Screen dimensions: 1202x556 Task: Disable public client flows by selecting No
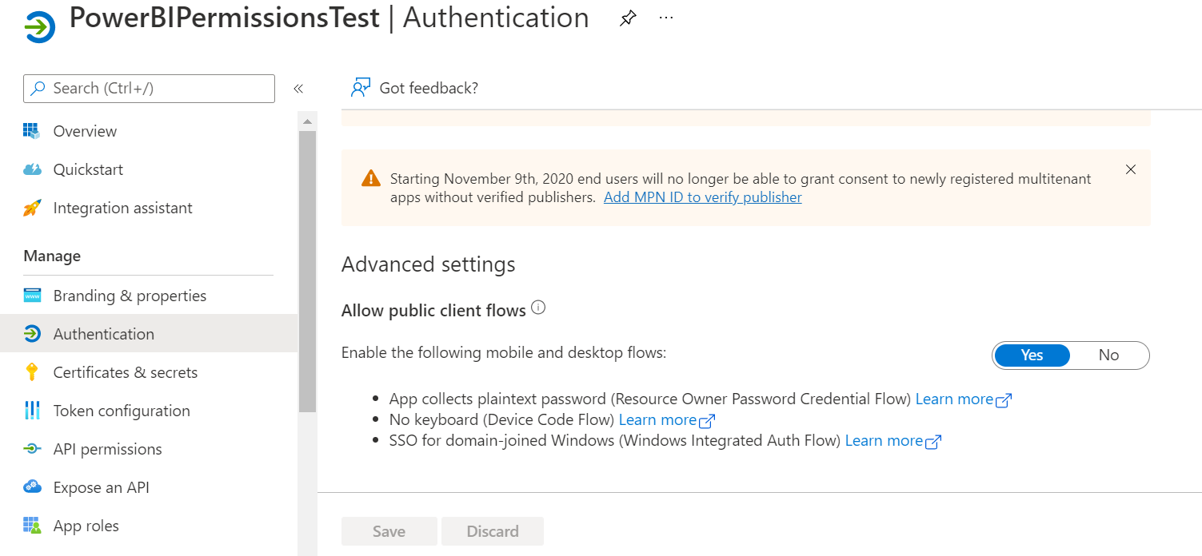click(x=1109, y=355)
